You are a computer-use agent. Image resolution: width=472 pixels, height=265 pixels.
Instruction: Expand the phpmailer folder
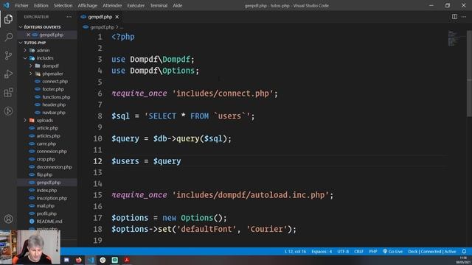coord(52,74)
